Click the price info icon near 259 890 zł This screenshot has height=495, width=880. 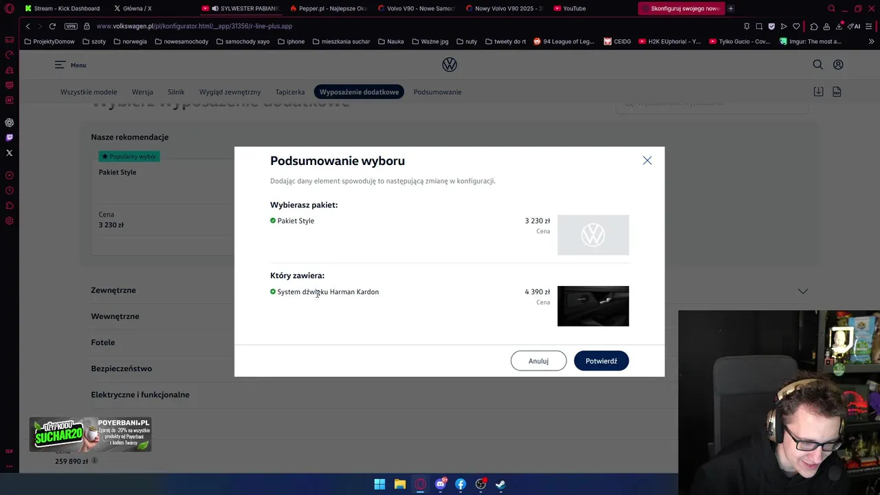[95, 461]
